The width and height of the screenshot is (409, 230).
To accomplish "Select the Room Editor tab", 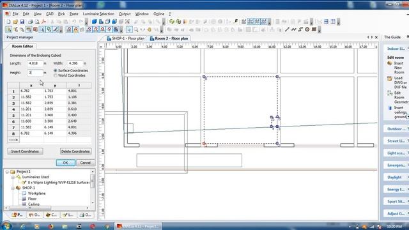I will point(22,46).
